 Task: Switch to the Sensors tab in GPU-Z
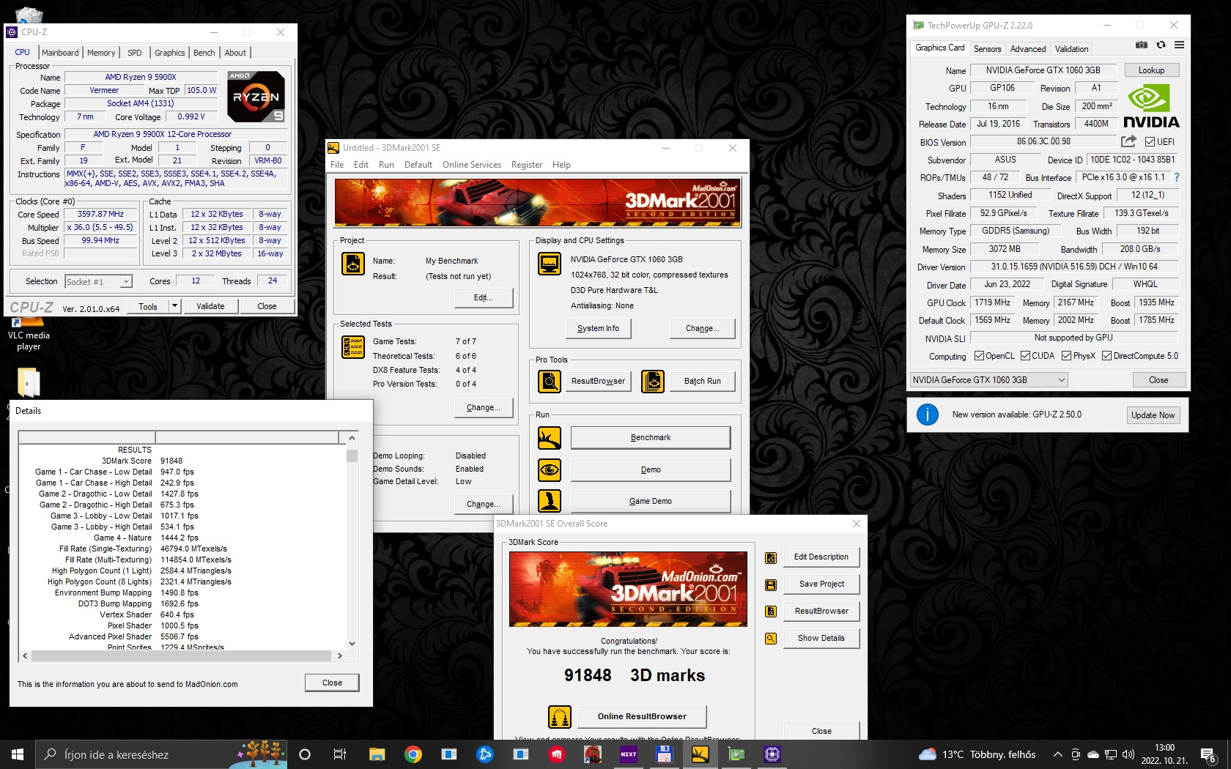[x=987, y=49]
